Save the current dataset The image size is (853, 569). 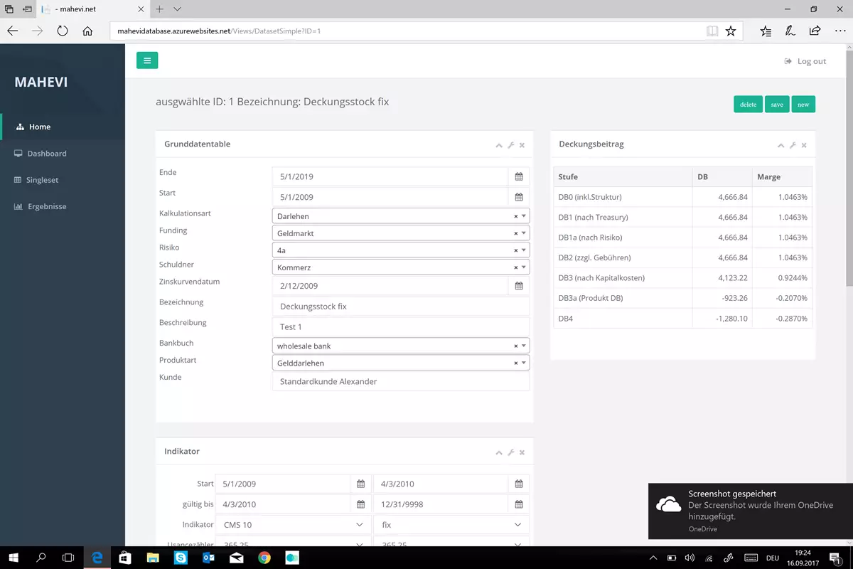point(777,104)
